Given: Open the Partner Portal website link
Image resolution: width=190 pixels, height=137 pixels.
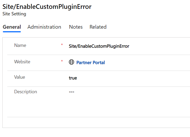Looking at the screenshot, I should click(90, 63).
